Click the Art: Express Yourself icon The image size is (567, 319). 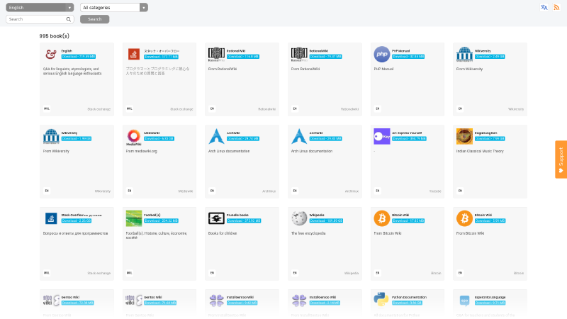point(382,136)
